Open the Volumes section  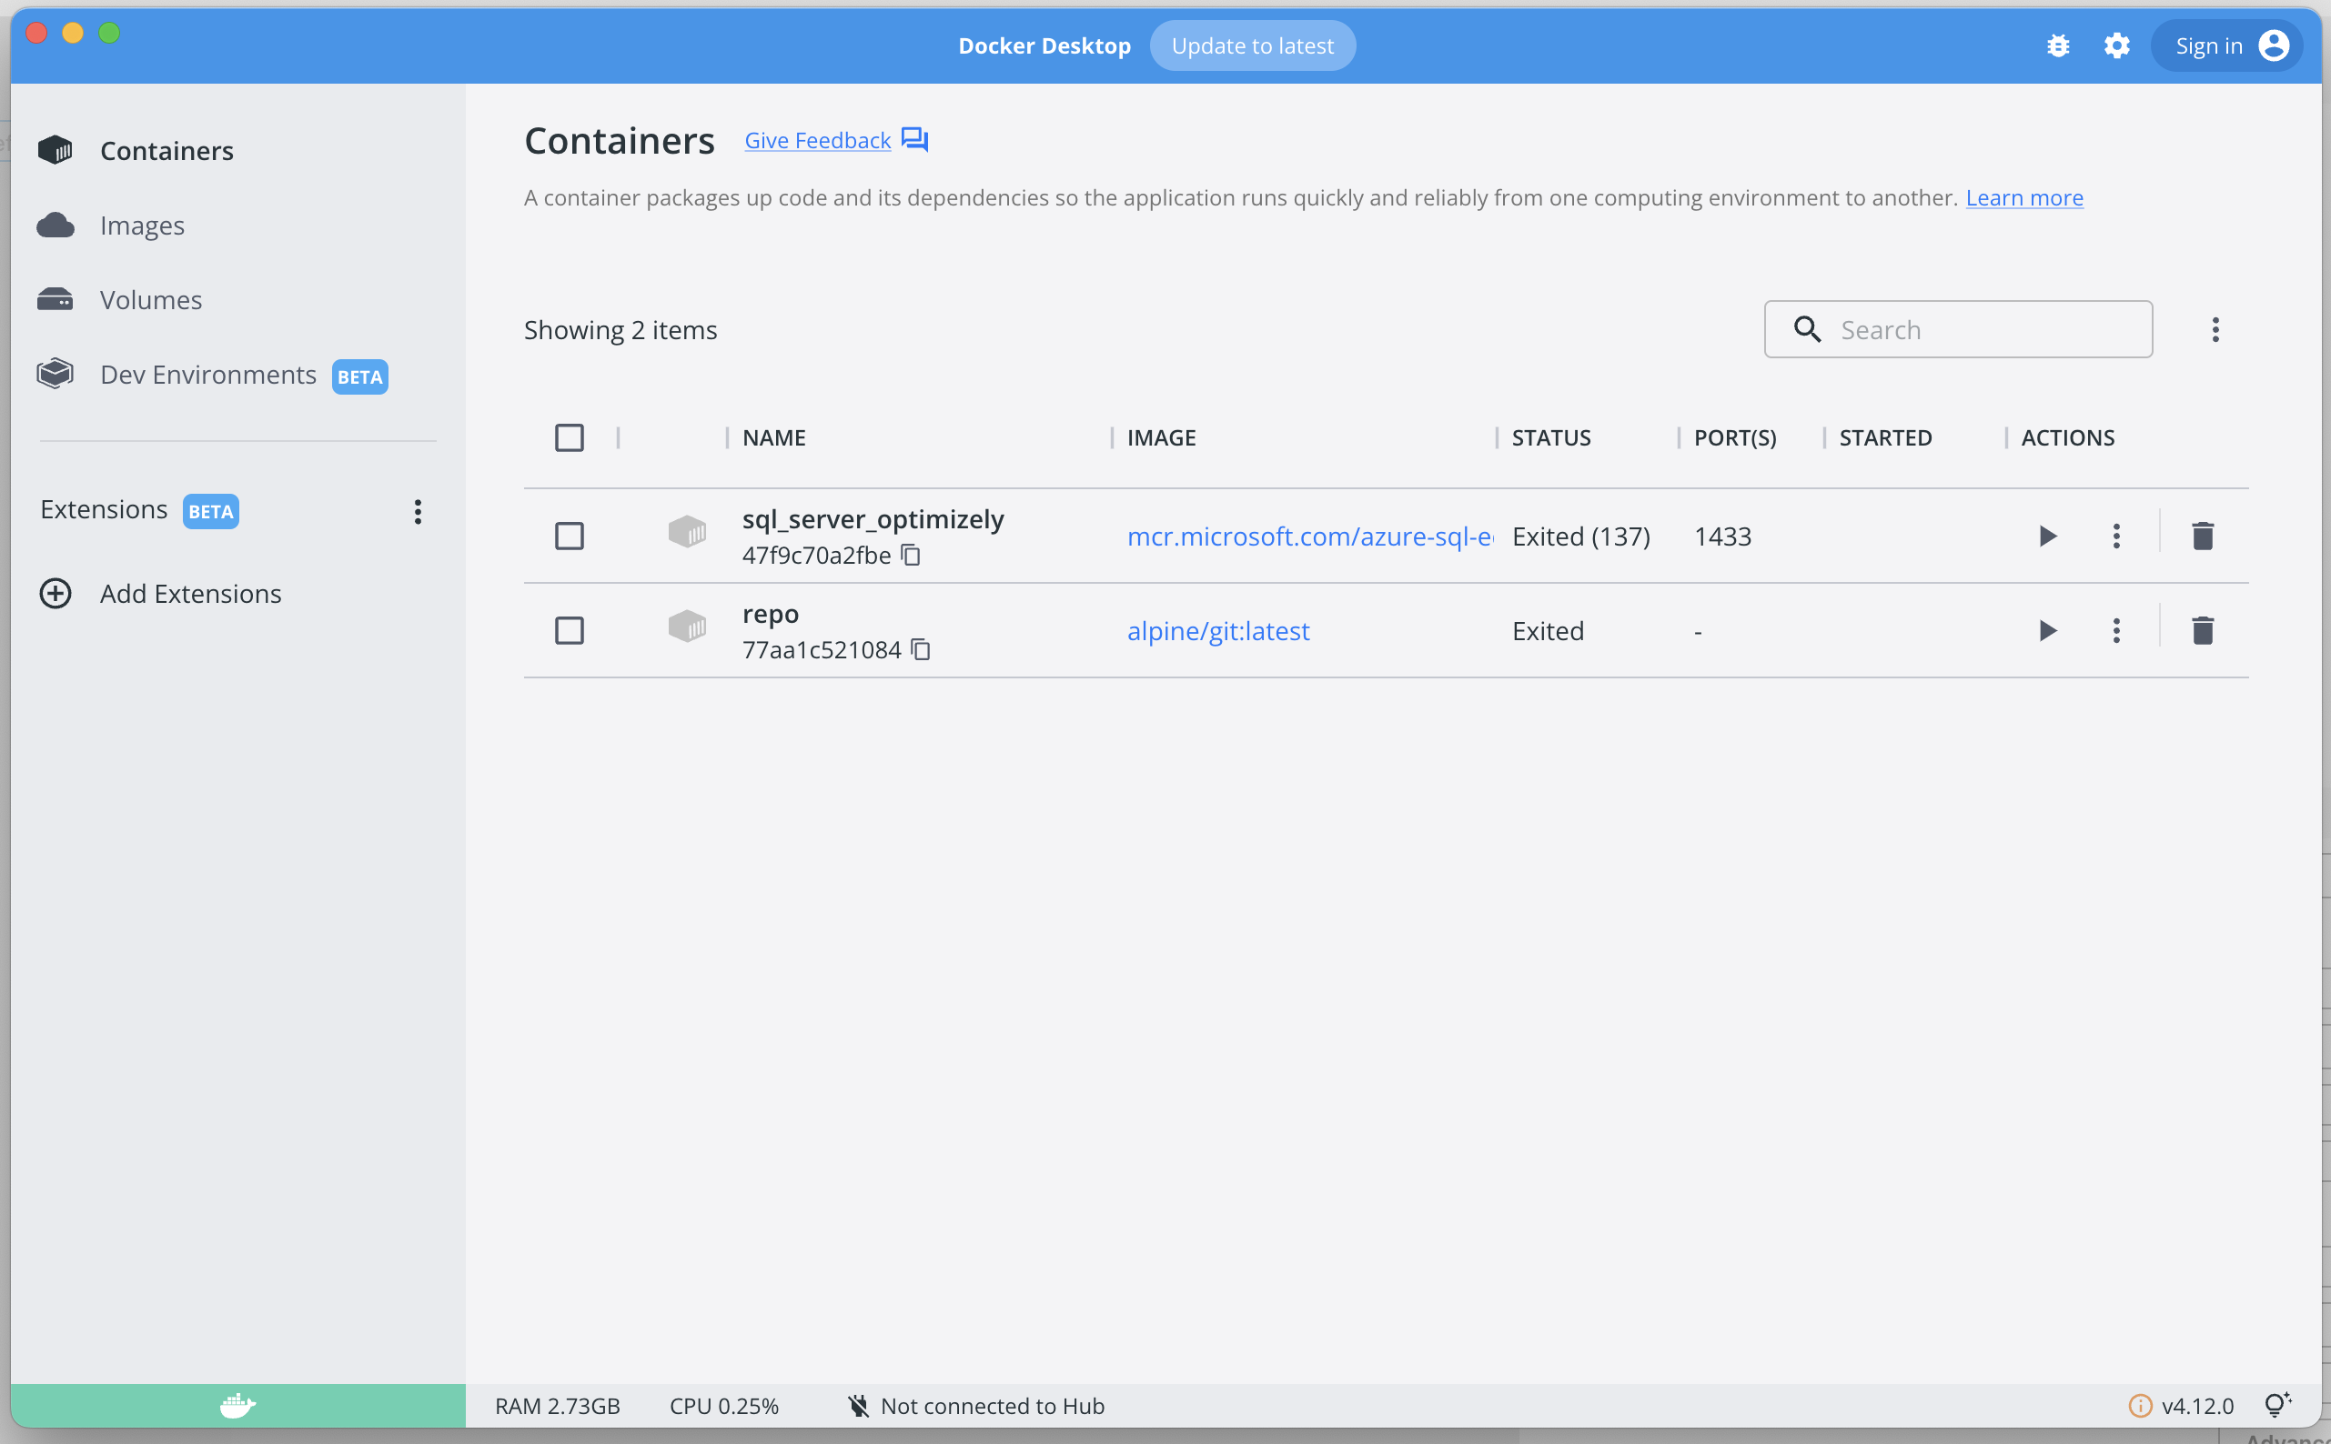150,300
